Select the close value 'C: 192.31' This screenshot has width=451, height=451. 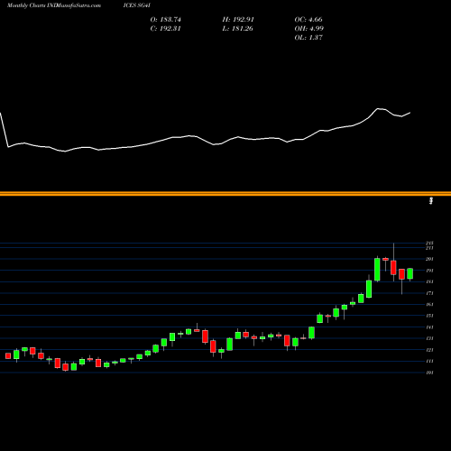click(x=166, y=29)
